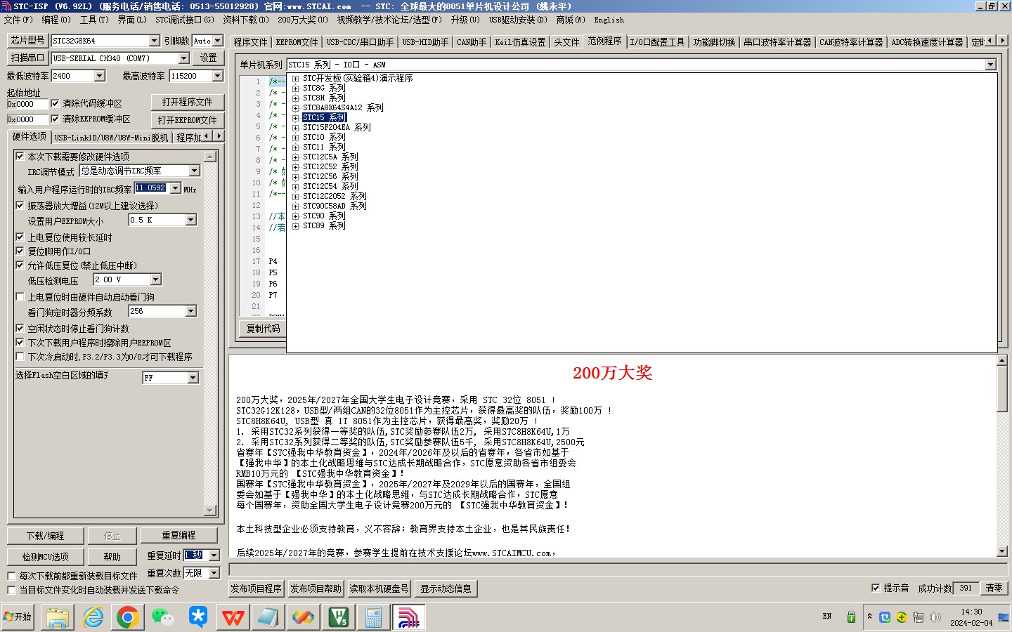The height and width of the screenshot is (632, 1012).
Task: Click 复制代码 button
Action: pyautogui.click(x=263, y=329)
